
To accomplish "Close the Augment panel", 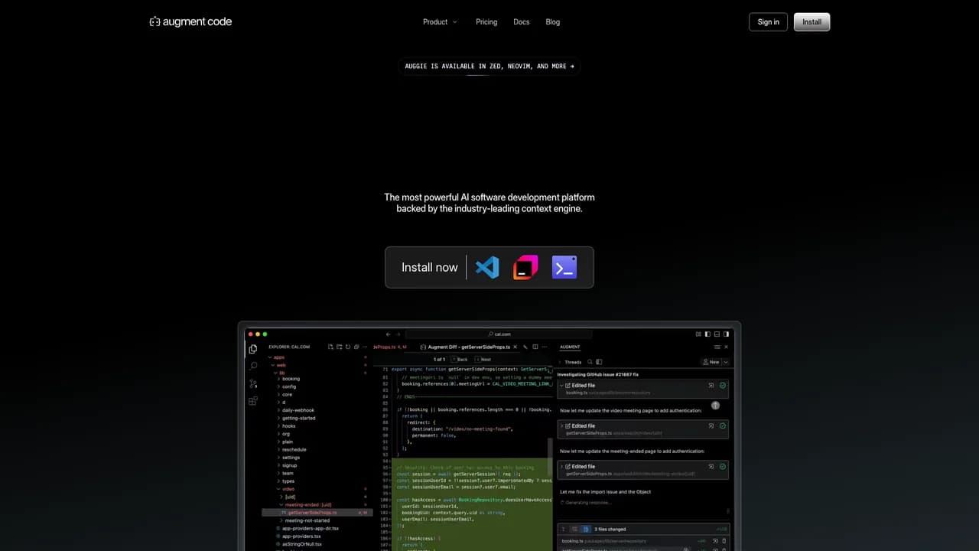I will coord(726,347).
